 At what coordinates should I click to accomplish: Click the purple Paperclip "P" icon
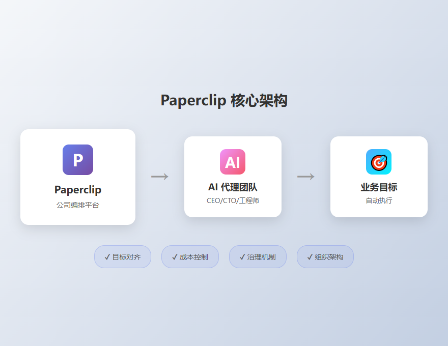pyautogui.click(x=77, y=159)
